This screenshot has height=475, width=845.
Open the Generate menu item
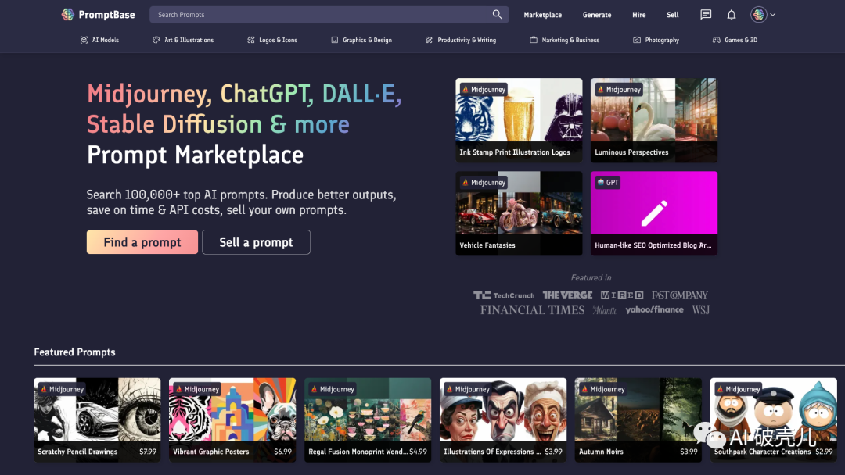(597, 15)
